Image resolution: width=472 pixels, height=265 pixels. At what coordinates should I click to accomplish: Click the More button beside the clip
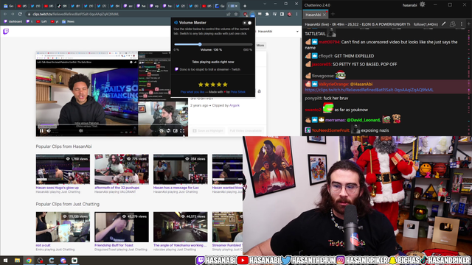[260, 46]
